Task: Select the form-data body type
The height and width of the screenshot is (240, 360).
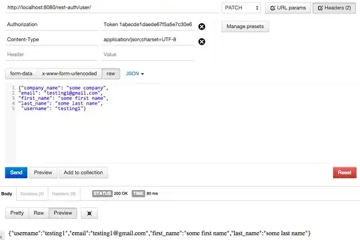Action: click(x=21, y=74)
